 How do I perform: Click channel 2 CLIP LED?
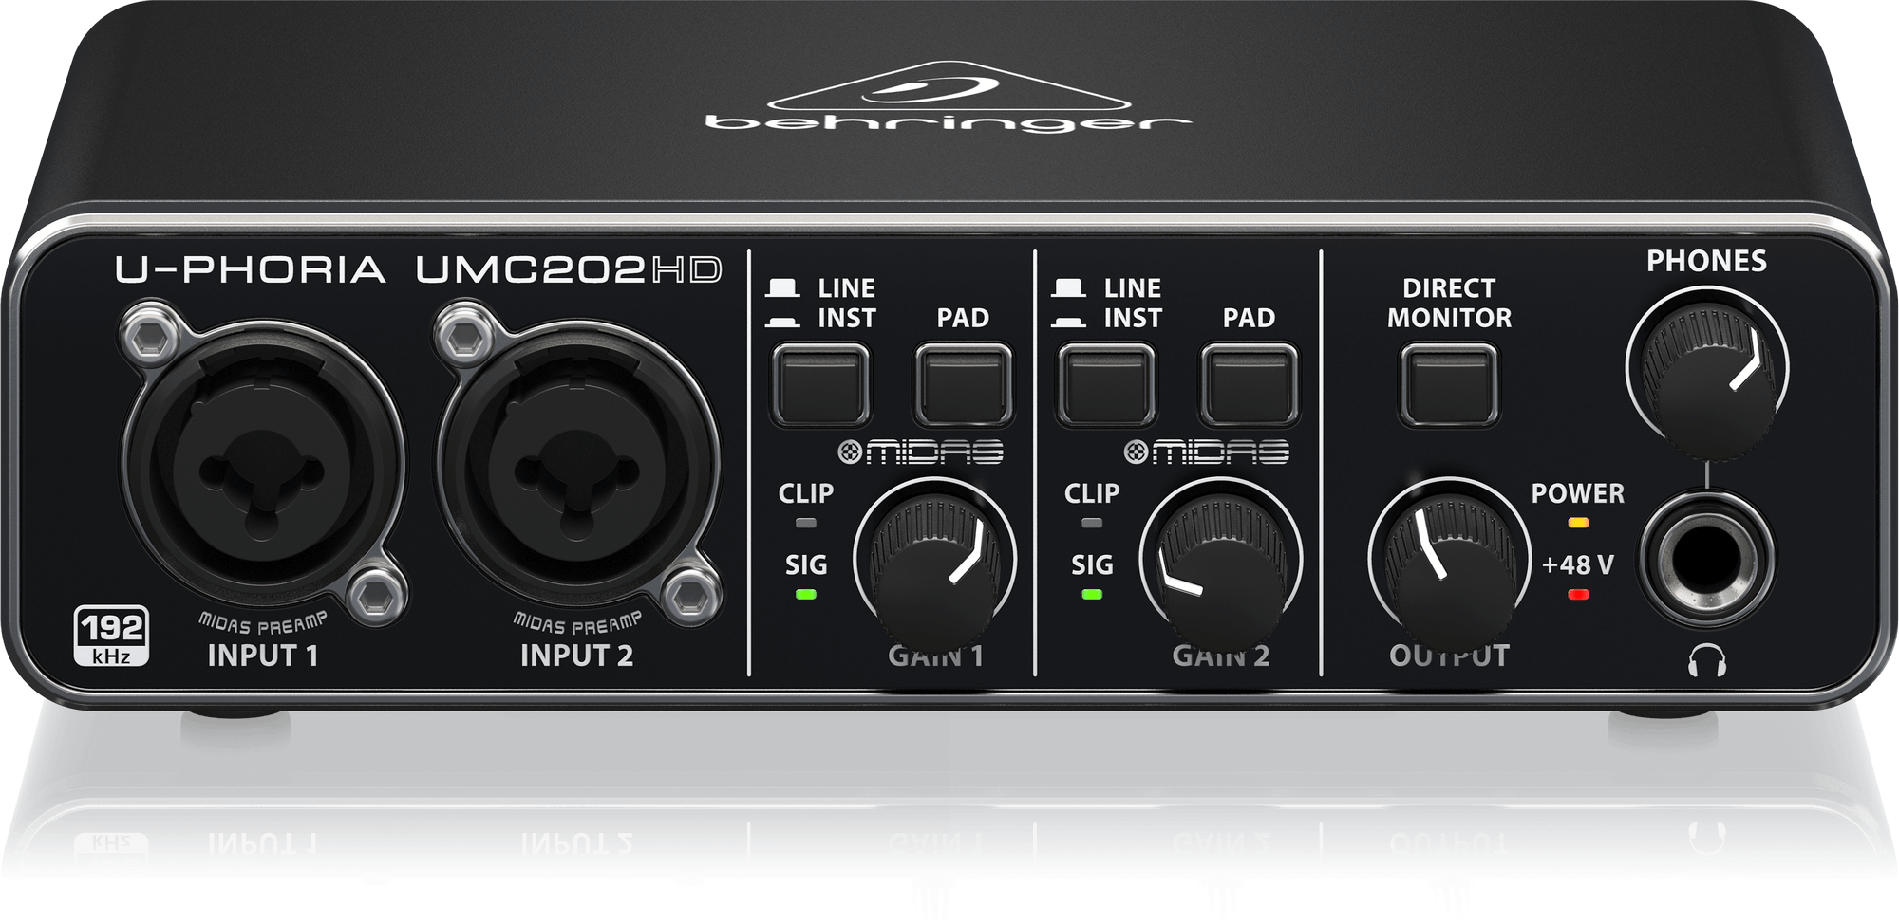coord(1092,523)
